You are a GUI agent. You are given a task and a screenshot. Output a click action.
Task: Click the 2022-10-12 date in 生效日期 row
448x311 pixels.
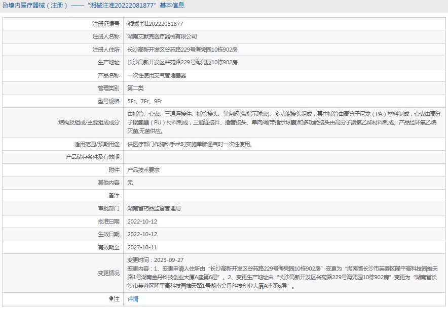pos(142,234)
